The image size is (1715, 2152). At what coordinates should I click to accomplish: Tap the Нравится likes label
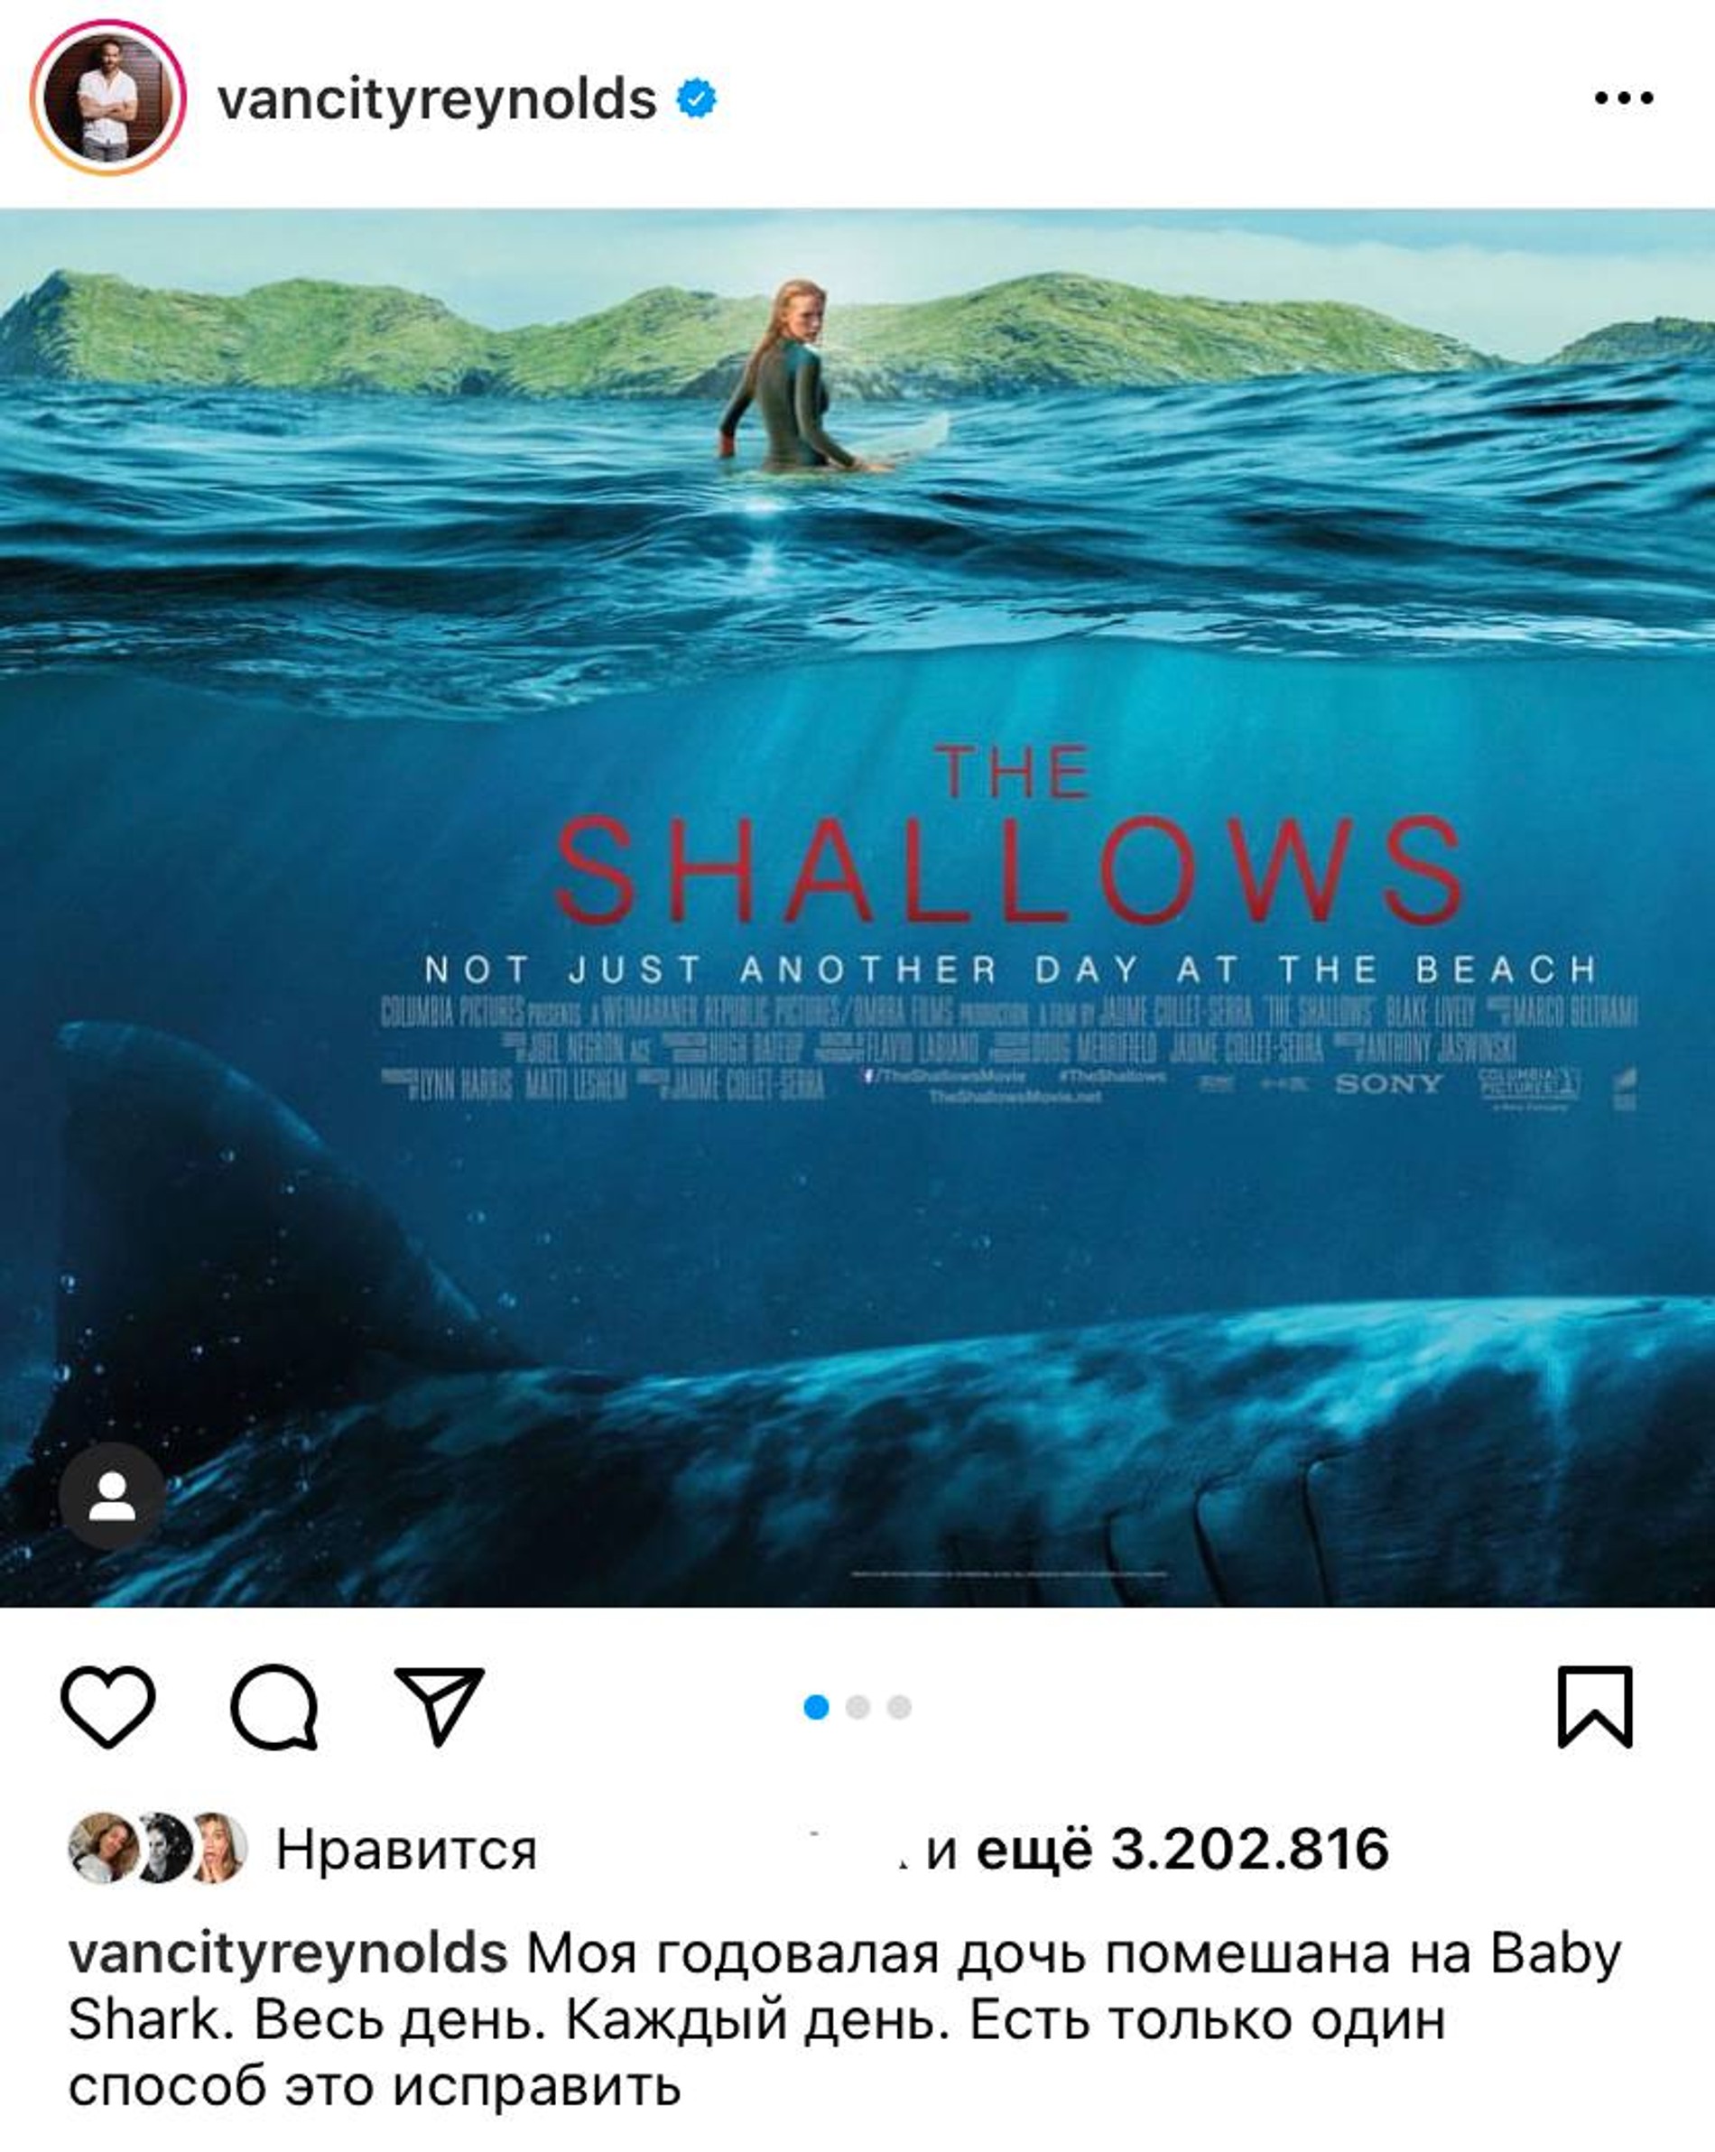click(406, 1850)
